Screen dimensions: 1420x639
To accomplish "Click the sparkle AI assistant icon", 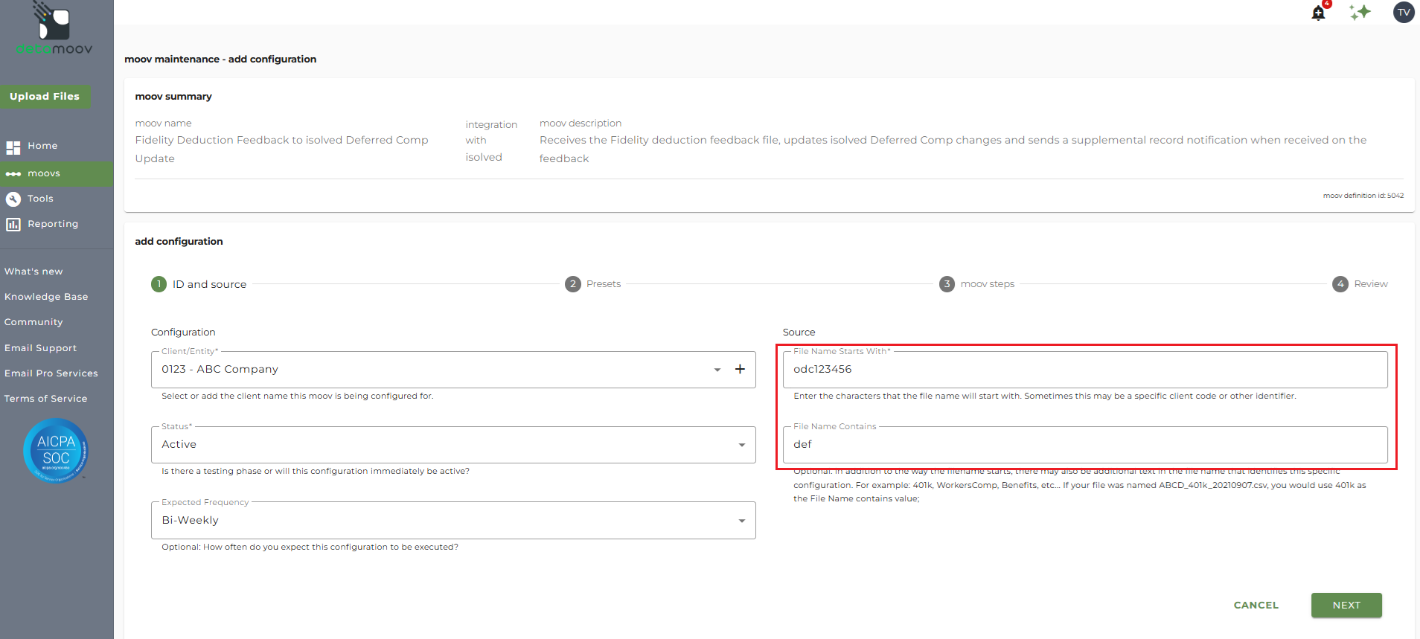I will (1360, 13).
